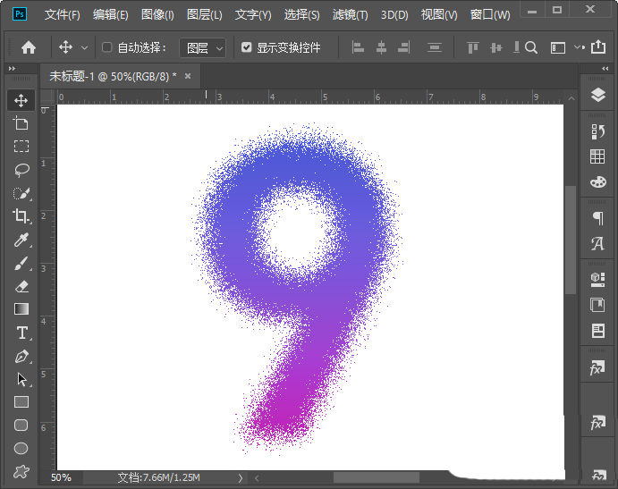This screenshot has height=489, width=618.
Task: Click the Home button in options bar
Action: [29, 47]
